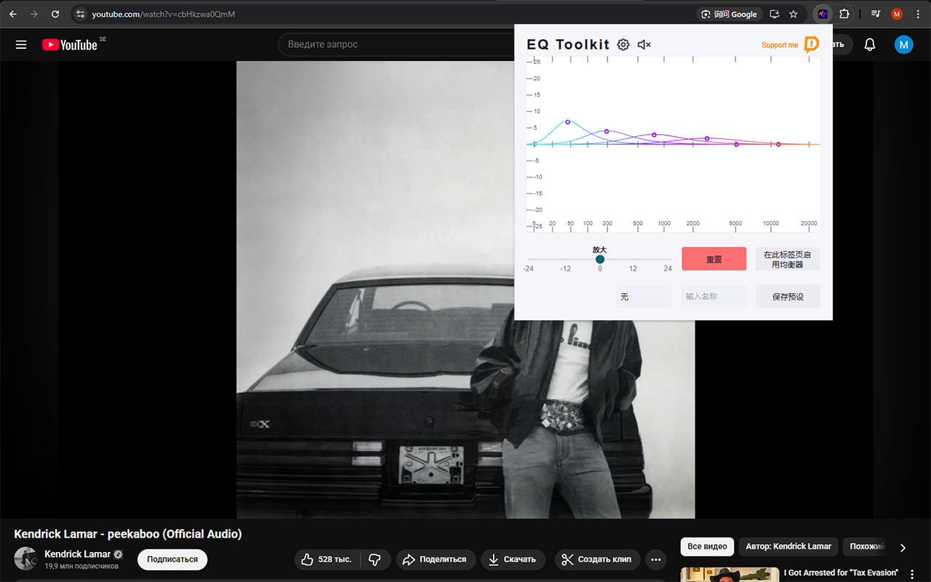Select the 50 Hz EQ band node
This screenshot has height=582, width=931.
point(568,121)
